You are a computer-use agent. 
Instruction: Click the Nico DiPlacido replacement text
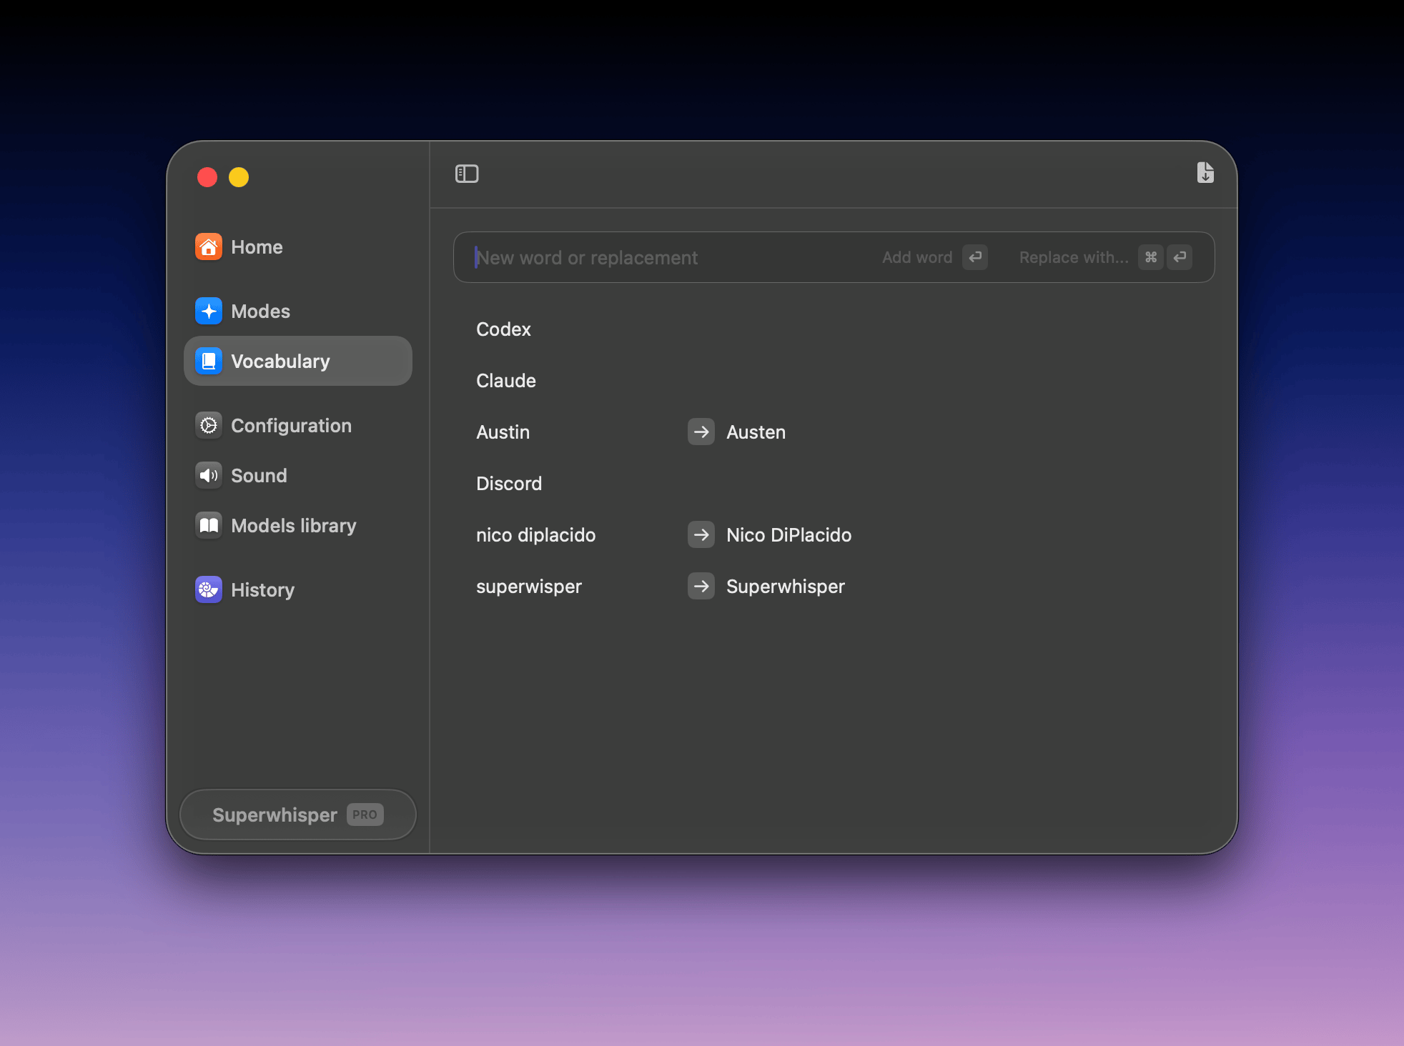tap(789, 535)
